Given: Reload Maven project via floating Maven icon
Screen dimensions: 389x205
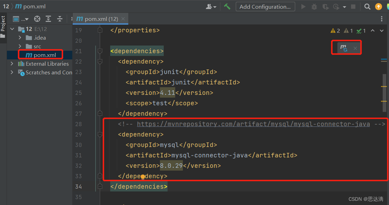Looking at the screenshot, I should [x=344, y=48].
